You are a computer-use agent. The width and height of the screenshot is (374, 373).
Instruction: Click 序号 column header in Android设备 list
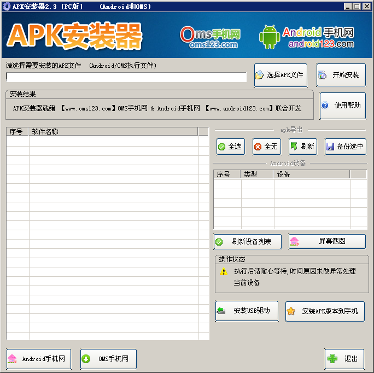click(227, 174)
